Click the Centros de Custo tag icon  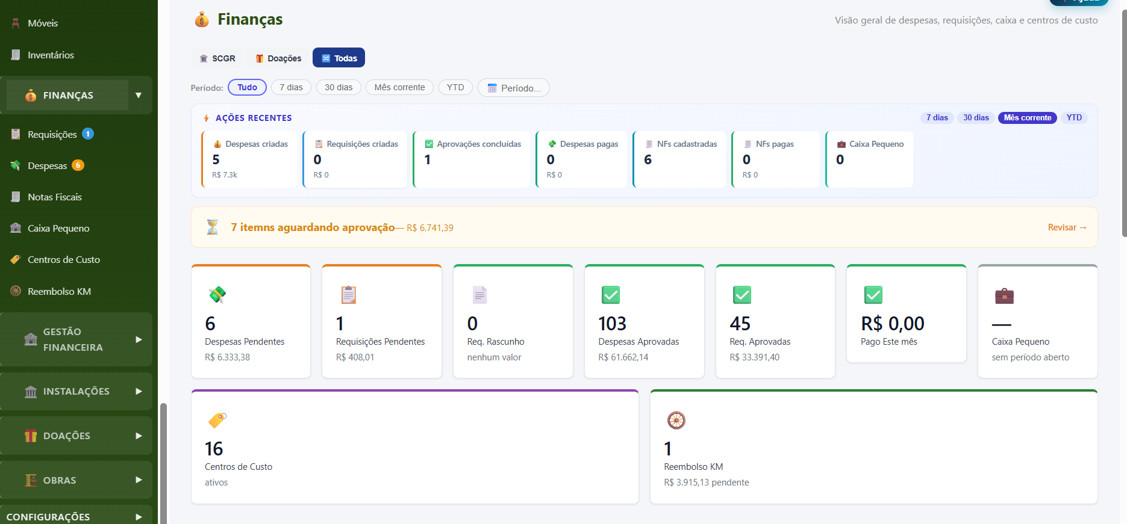tap(16, 259)
